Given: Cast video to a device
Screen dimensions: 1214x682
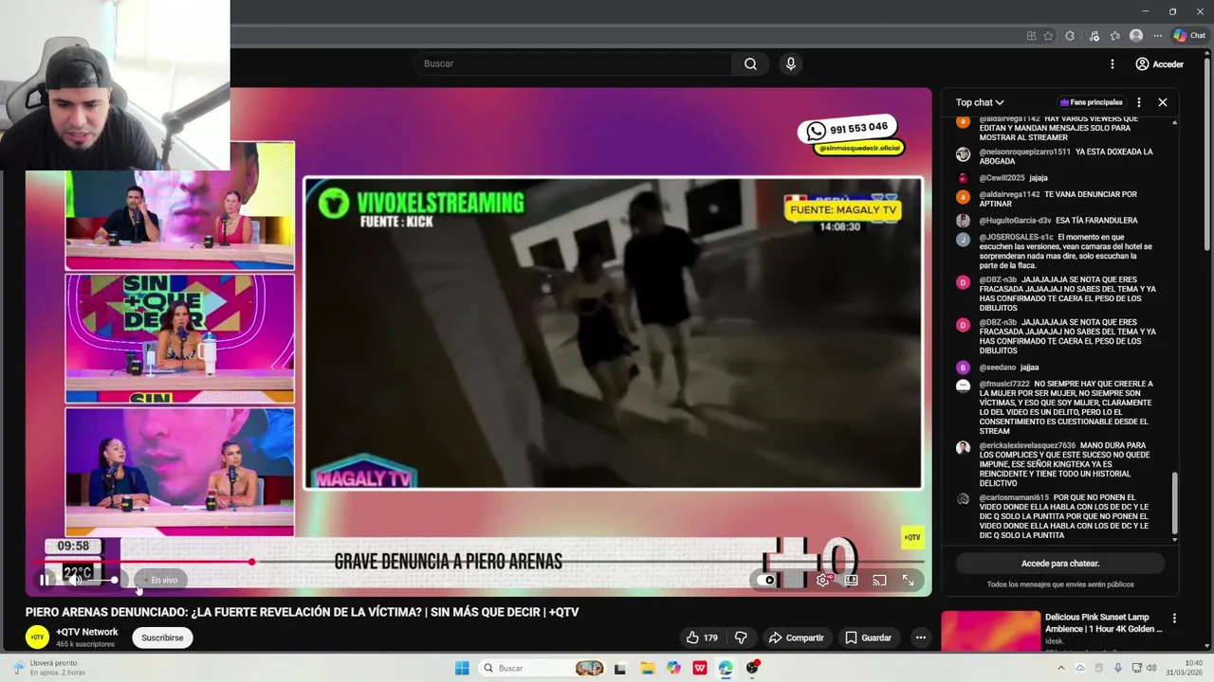Looking at the screenshot, I should tap(879, 580).
